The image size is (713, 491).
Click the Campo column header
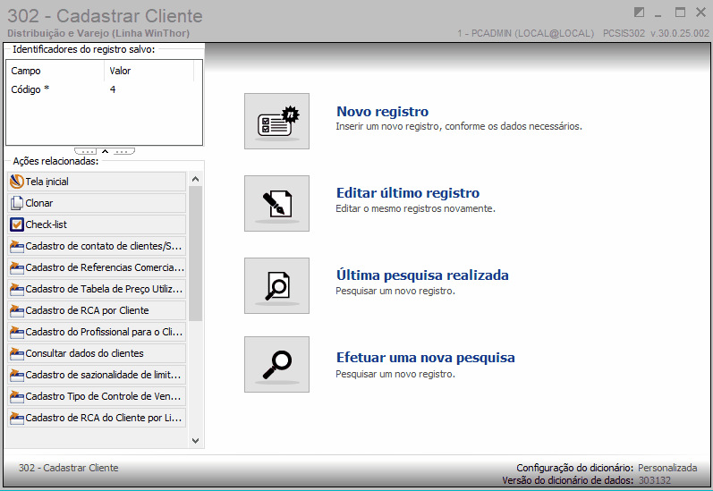55,71
